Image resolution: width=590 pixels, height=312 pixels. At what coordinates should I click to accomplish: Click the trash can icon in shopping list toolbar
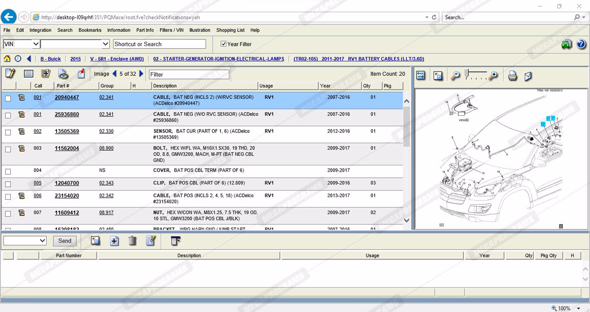[x=133, y=241]
